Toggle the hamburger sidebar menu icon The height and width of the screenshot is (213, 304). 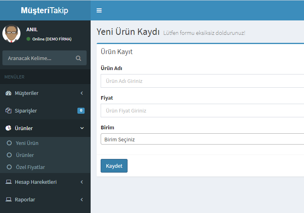coord(99,10)
